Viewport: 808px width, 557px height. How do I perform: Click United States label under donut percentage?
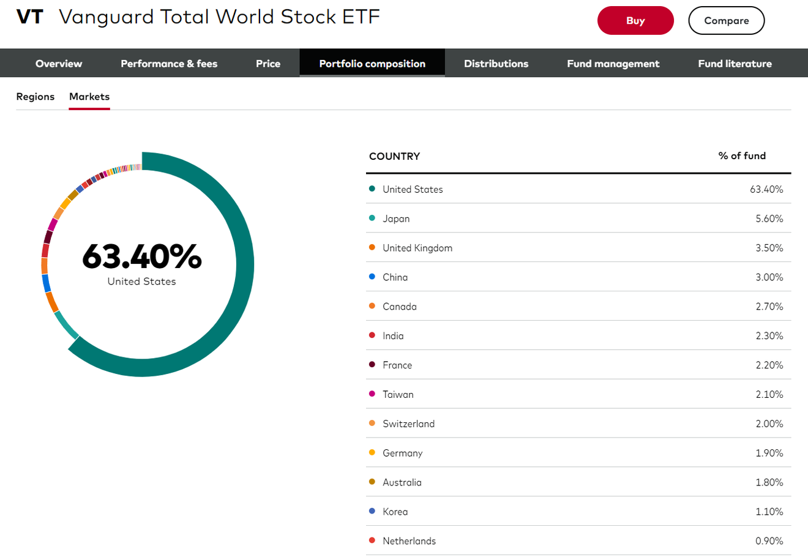(x=141, y=282)
